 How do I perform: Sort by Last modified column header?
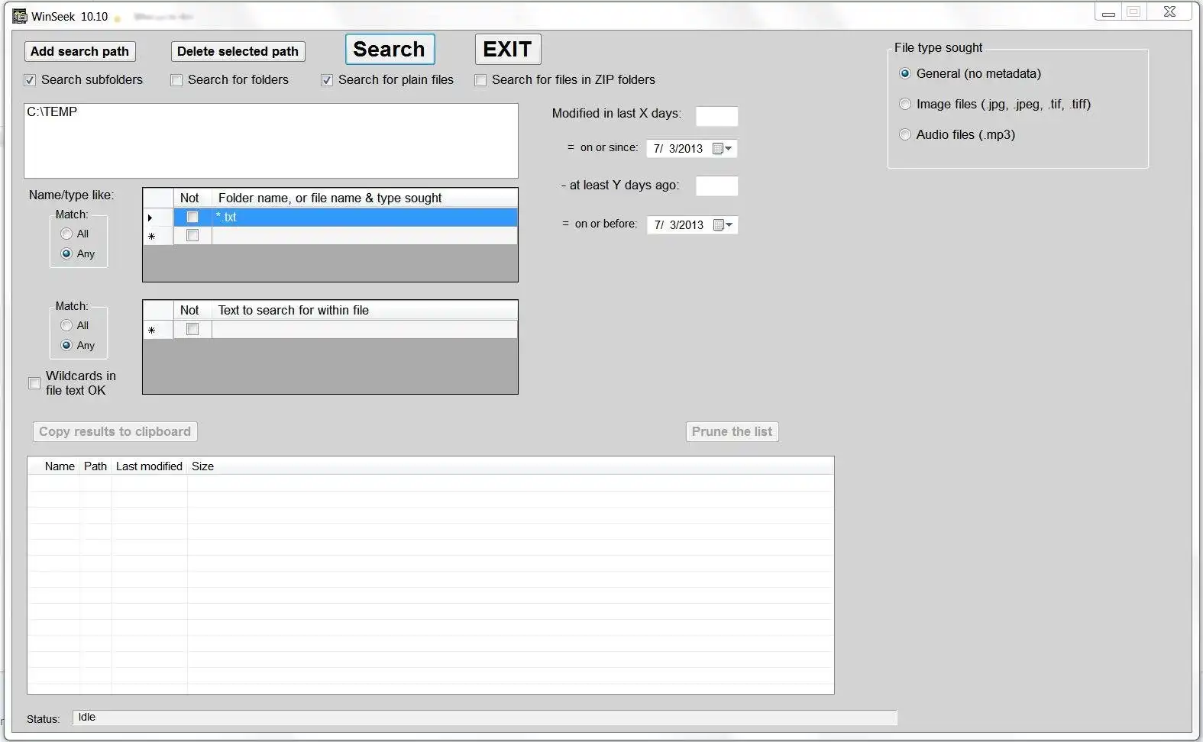click(149, 466)
